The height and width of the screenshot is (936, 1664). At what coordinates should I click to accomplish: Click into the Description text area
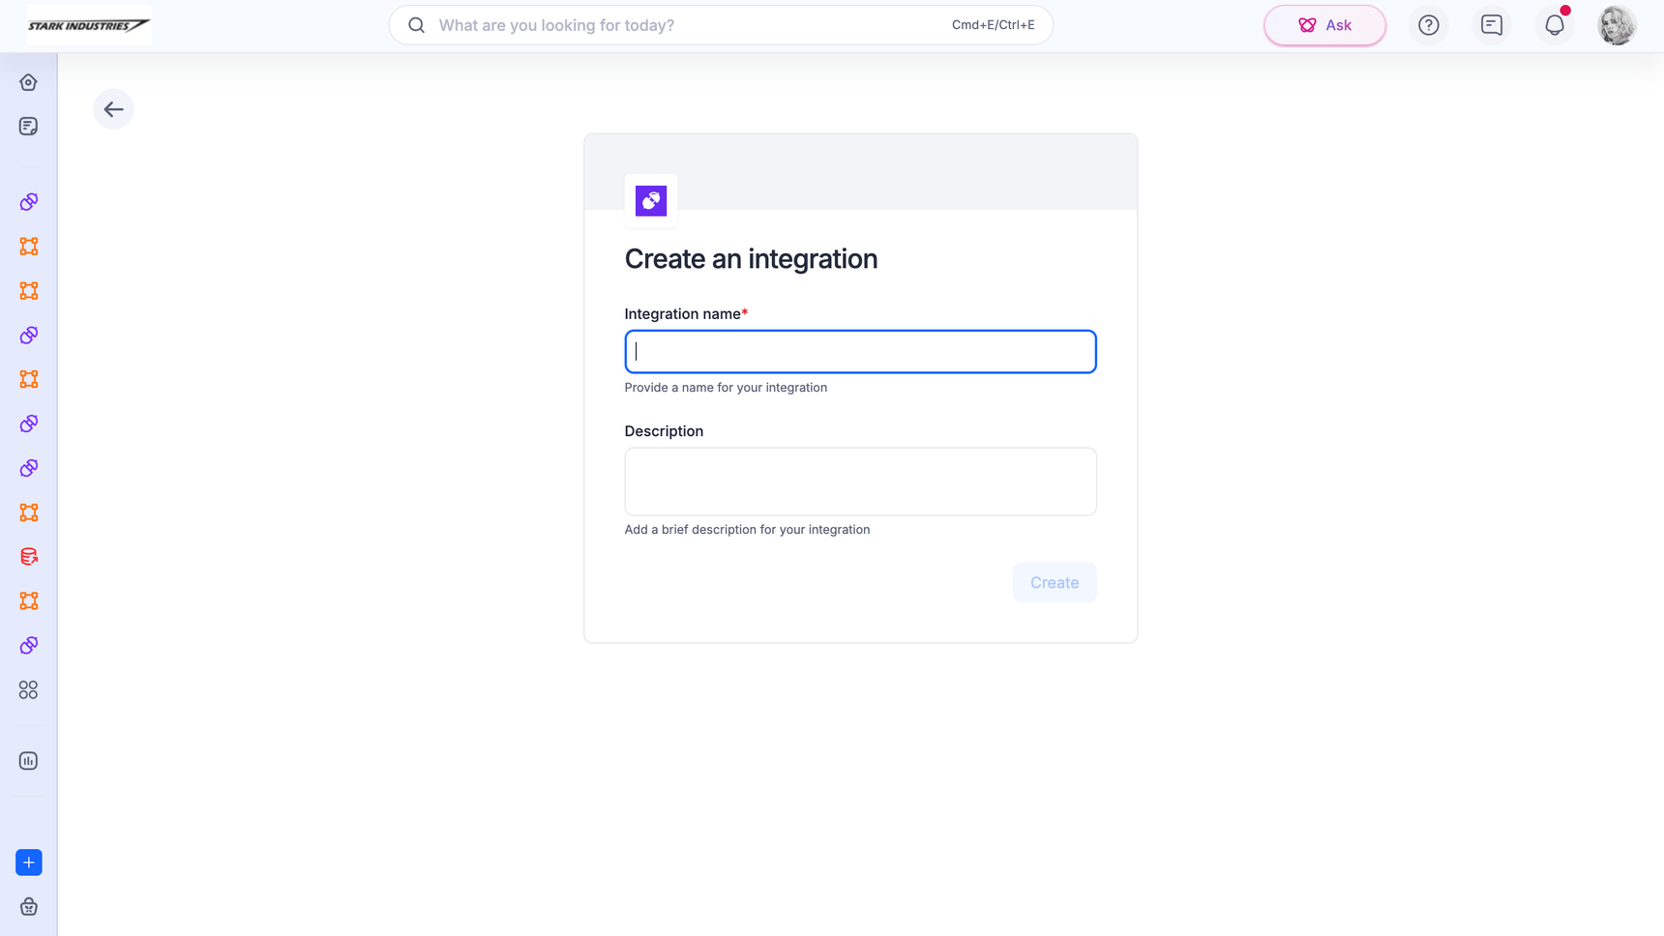(x=860, y=482)
